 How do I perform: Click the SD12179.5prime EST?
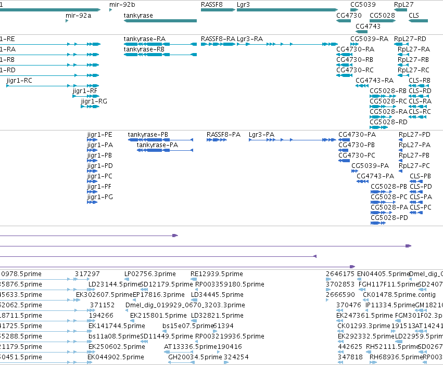(x=144, y=290)
